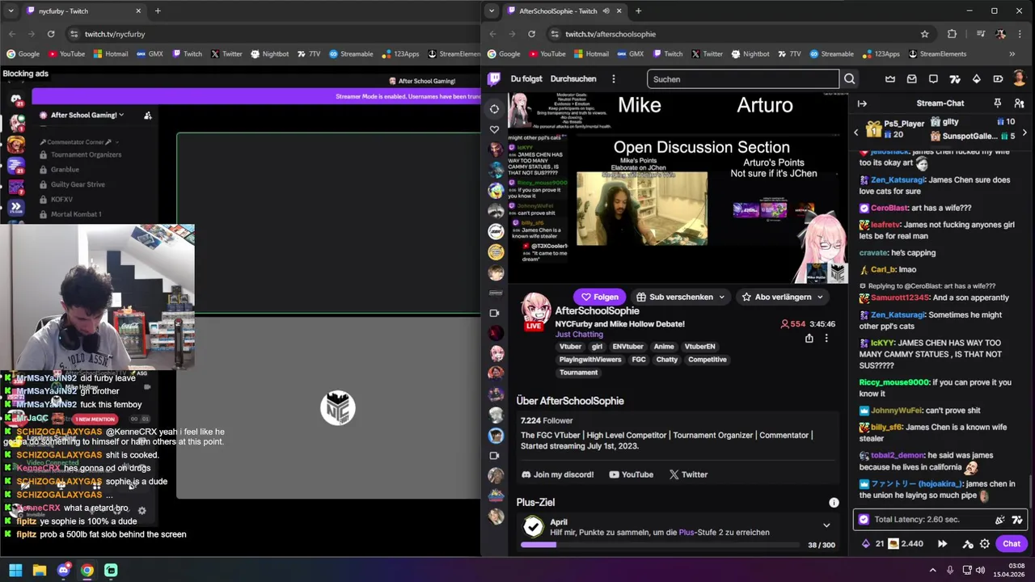1035x582 pixels.
Task: Open the Sub verschenken dropdown arrow
Action: 721,297
